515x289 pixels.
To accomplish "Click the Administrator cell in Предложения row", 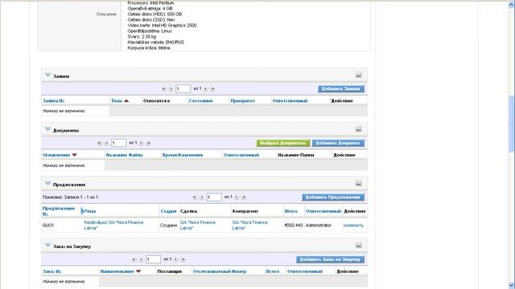I will pos(318,226).
